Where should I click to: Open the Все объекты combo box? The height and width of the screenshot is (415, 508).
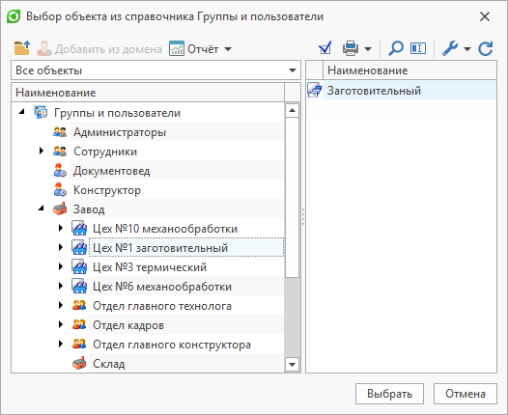155,70
